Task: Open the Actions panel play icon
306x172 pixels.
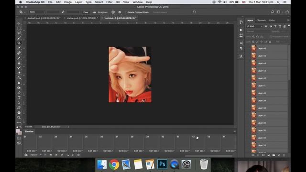Action: pos(241,30)
